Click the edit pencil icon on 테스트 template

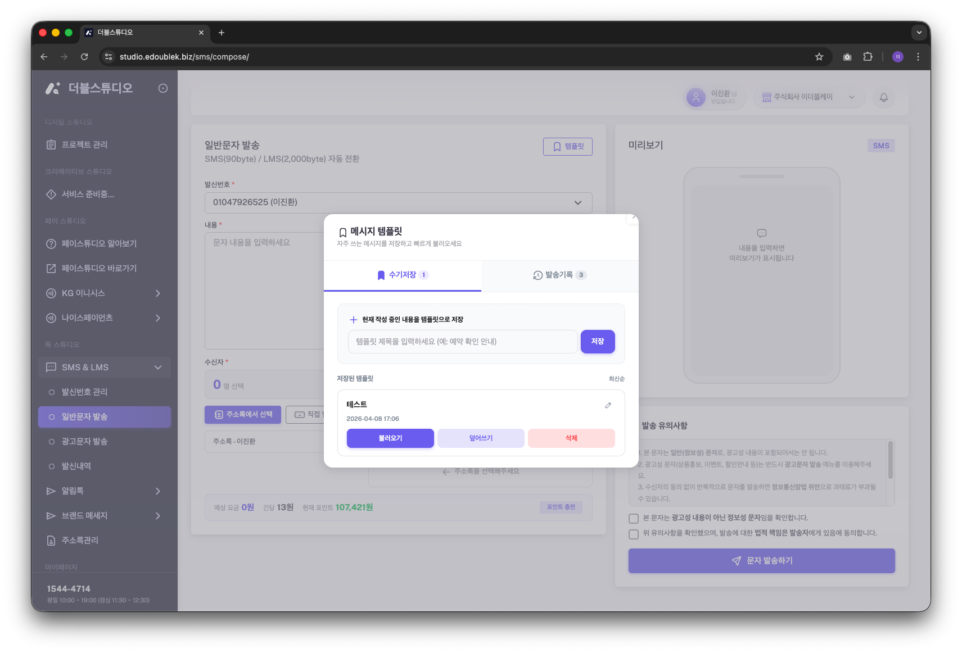608,405
